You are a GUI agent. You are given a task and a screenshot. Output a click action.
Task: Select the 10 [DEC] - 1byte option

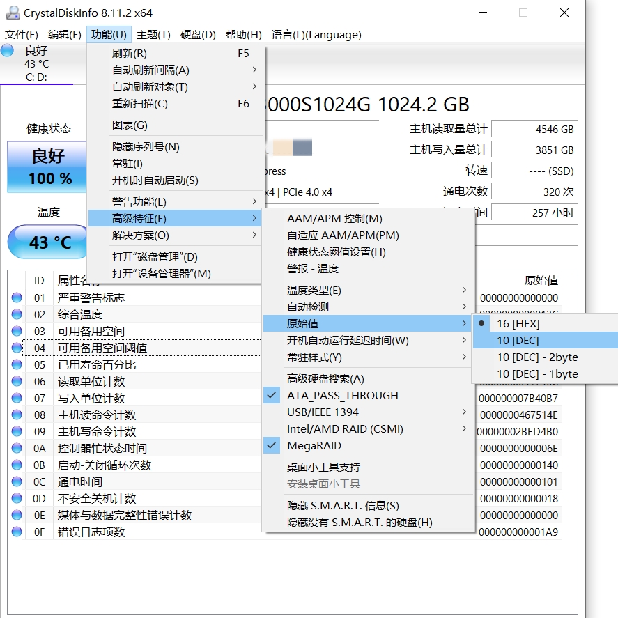tap(546, 373)
